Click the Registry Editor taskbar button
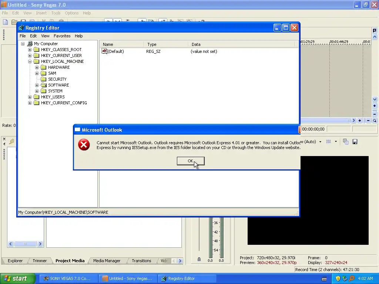Screen dimensions: 379x284 point(187,278)
